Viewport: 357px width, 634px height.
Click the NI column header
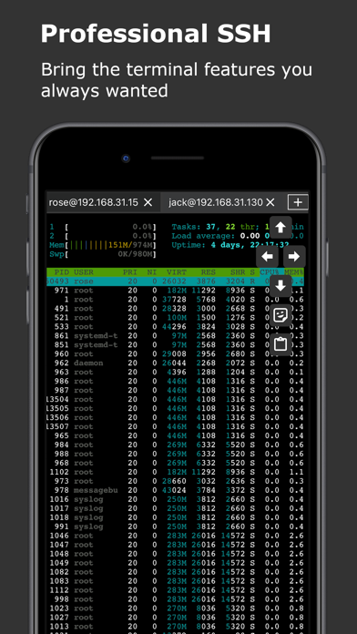[152, 272]
